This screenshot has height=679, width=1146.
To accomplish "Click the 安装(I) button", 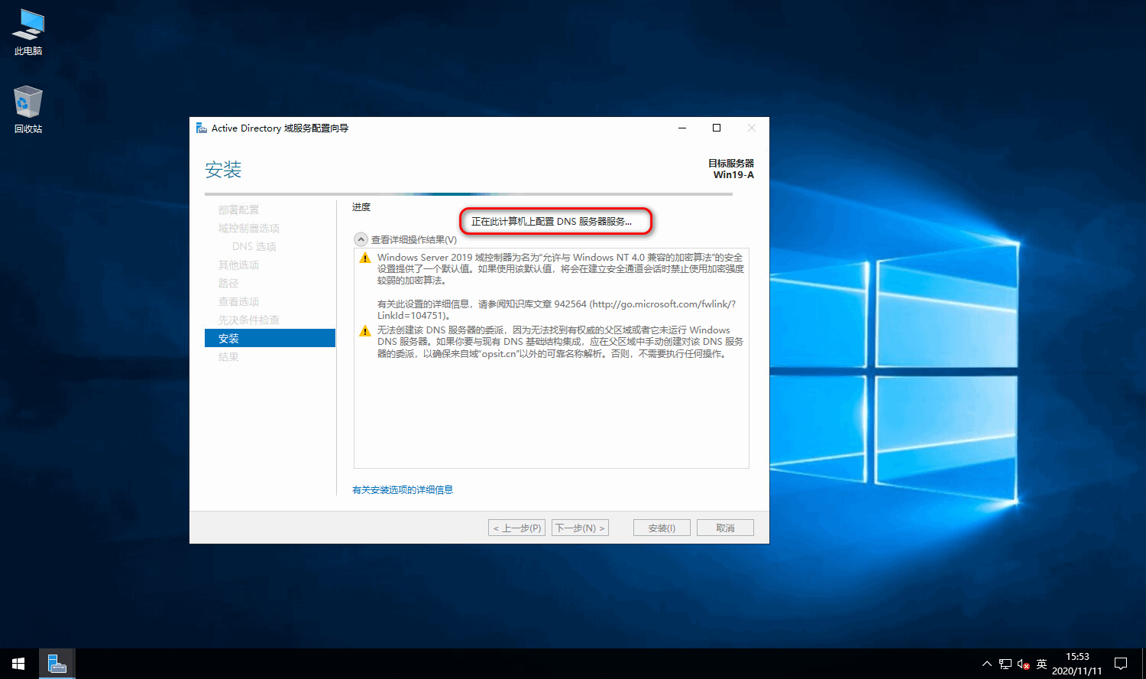I will (x=662, y=528).
